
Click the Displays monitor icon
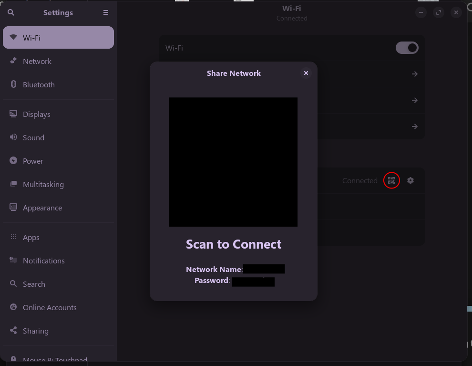click(13, 114)
